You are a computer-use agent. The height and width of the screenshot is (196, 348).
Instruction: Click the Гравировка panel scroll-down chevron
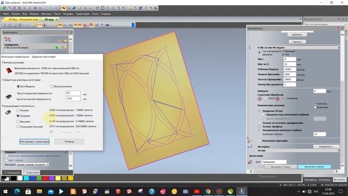[x=342, y=166]
